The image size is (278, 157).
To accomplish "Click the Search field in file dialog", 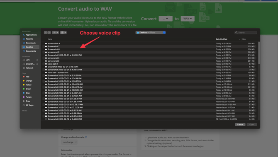I will 246,33.
